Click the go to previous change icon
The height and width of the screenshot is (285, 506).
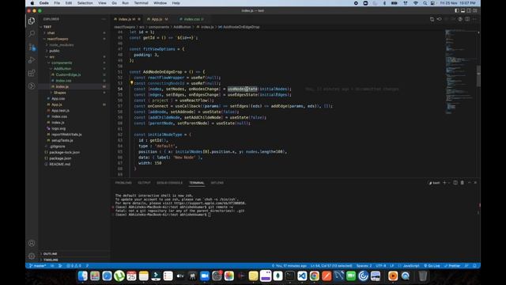pyautogui.click(x=440, y=19)
